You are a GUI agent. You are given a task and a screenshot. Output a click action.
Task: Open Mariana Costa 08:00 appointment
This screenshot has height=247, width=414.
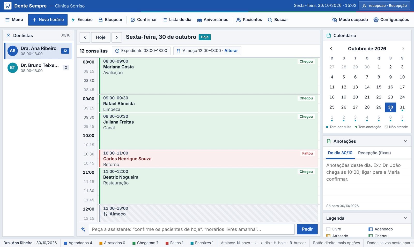(209, 76)
